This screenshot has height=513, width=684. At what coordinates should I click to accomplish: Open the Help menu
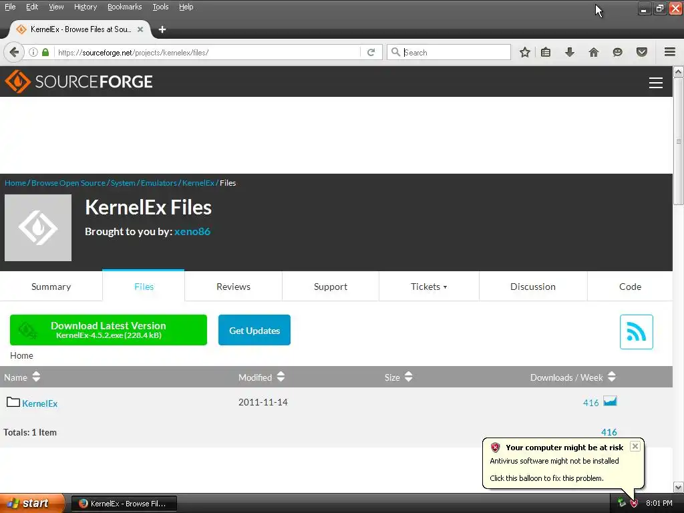pos(186,7)
